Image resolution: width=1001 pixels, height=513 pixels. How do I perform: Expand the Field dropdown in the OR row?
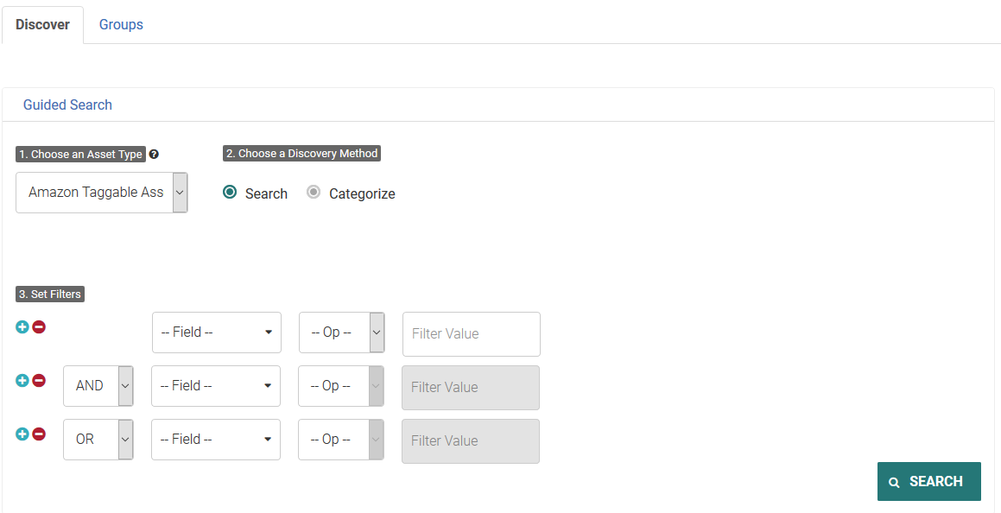pos(216,440)
